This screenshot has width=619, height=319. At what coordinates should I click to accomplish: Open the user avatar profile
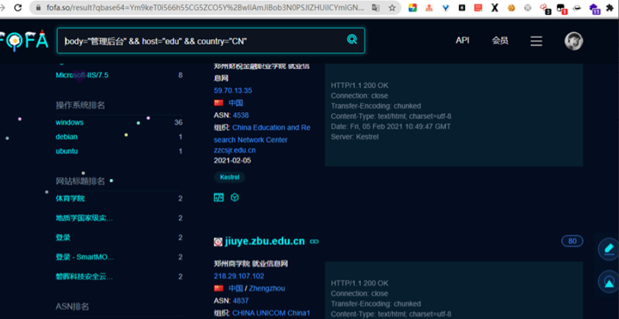tap(574, 41)
